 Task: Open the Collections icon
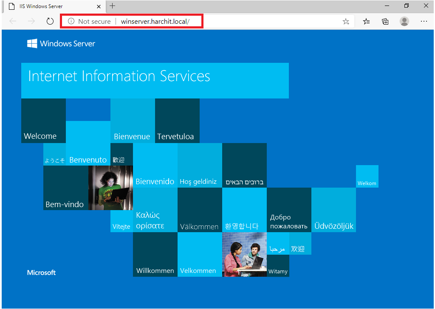385,21
